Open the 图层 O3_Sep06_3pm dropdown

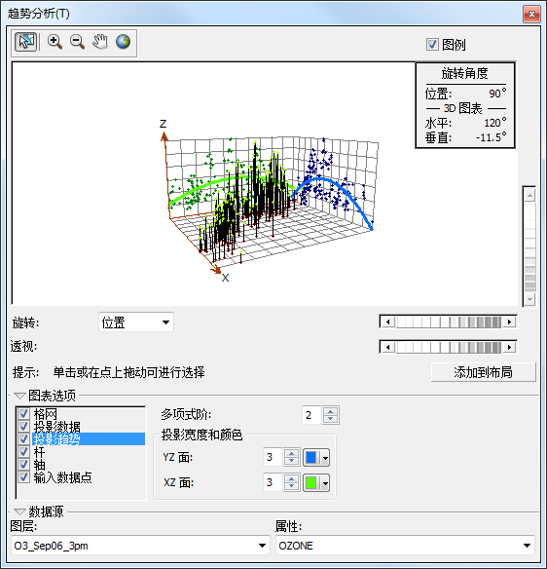[140, 546]
